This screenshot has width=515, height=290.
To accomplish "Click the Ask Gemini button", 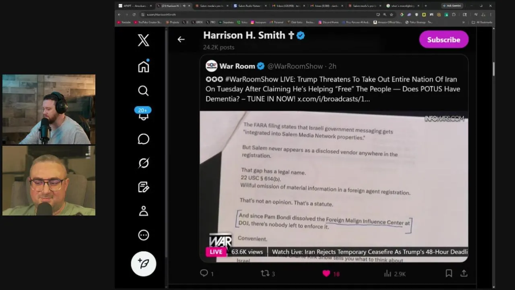I will click(451, 6).
